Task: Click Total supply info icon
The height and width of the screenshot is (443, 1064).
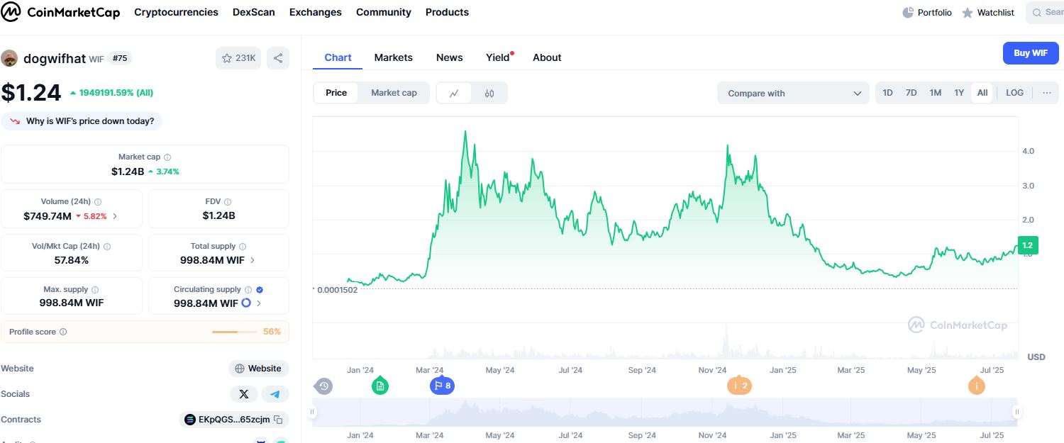Action: click(243, 247)
